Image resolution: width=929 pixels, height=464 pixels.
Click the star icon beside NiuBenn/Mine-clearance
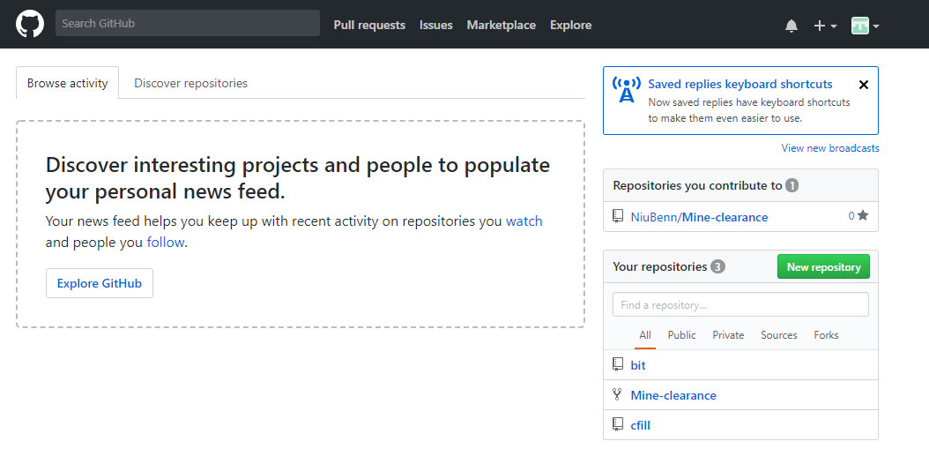click(x=863, y=216)
